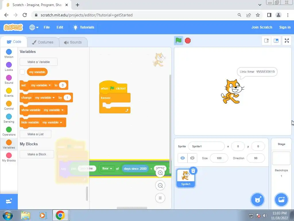The height and width of the screenshot is (221, 294).
Task: Open the Windows Start menu
Action: click(x=8, y=215)
